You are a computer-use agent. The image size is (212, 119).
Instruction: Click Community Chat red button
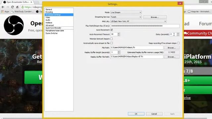point(198,33)
